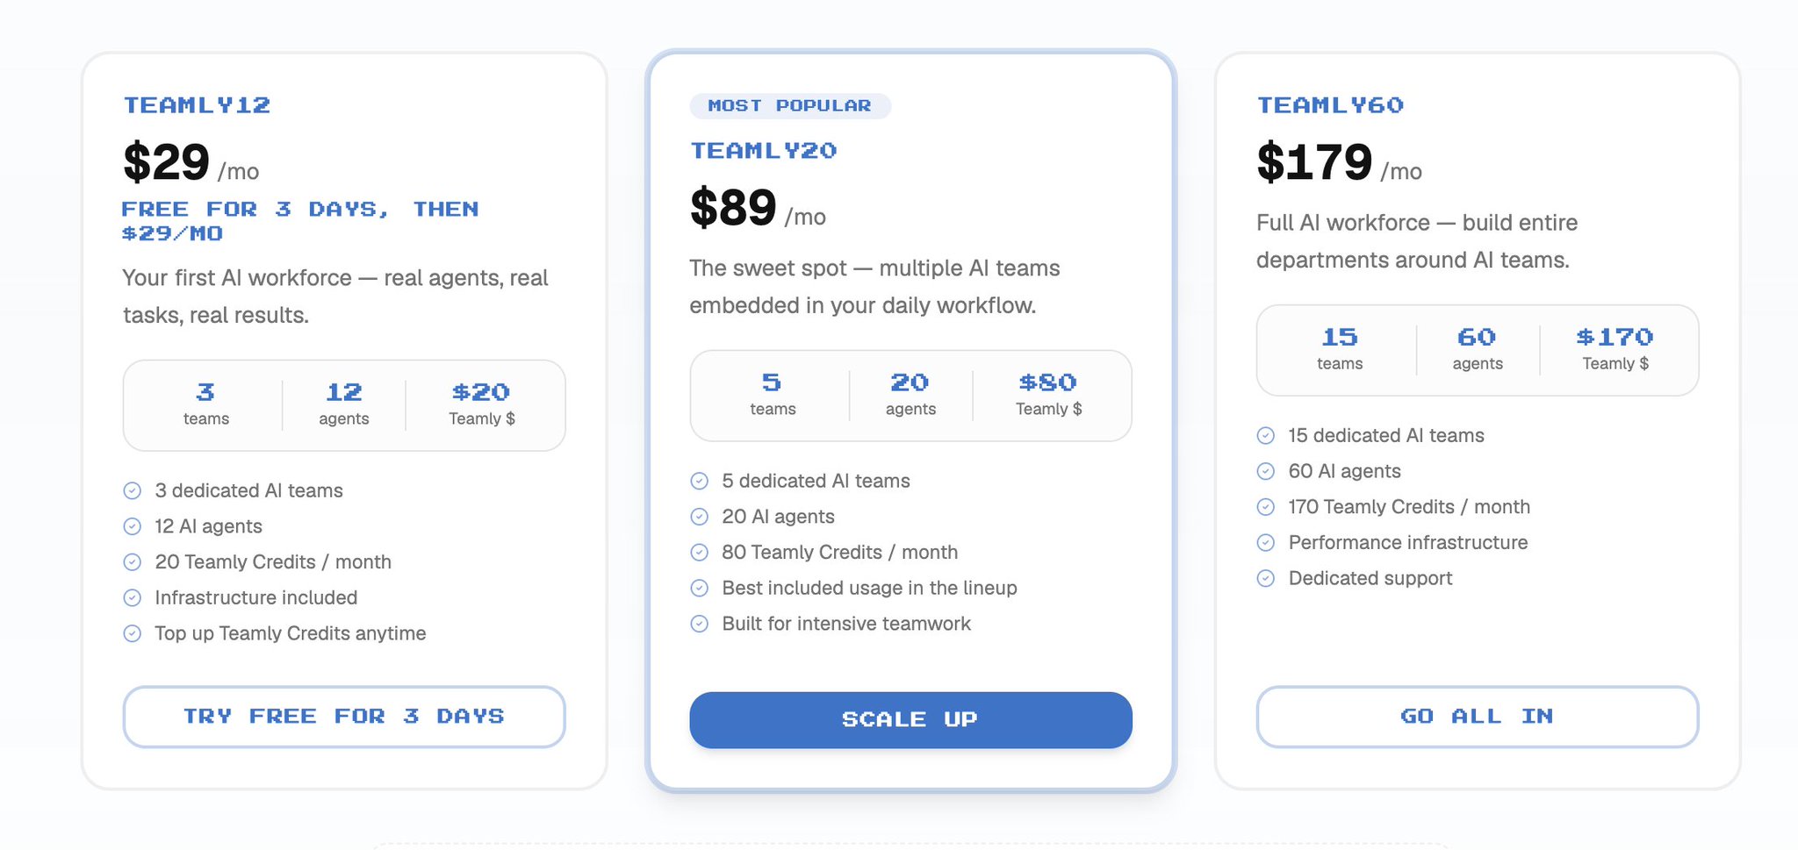The width and height of the screenshot is (1798, 850).
Task: Click check icon next to 15 dedicated AI teams
Action: click(1266, 435)
